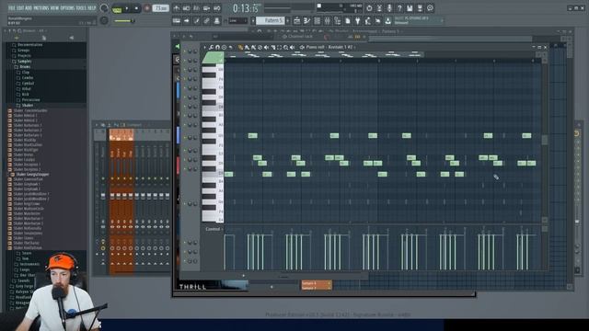The width and height of the screenshot is (589, 331).
Task: Select the Draw pencil tool in piano roll
Action: [x=240, y=47]
